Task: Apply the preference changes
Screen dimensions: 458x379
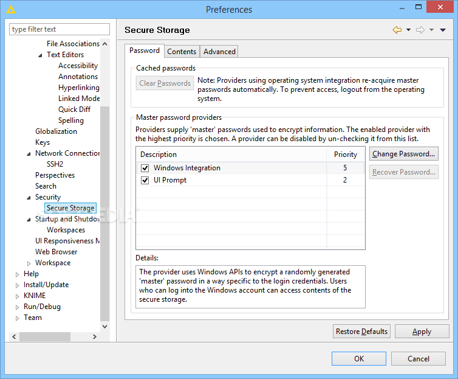Action: pyautogui.click(x=422, y=332)
